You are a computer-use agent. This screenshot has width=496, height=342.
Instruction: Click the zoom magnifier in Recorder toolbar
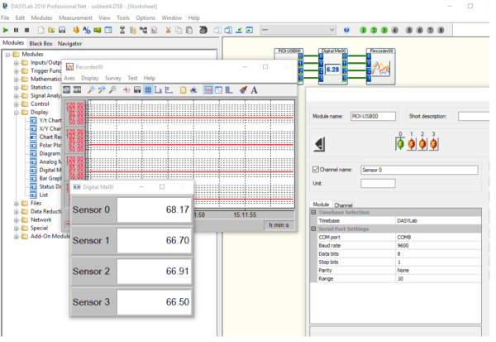pyautogui.click(x=91, y=90)
